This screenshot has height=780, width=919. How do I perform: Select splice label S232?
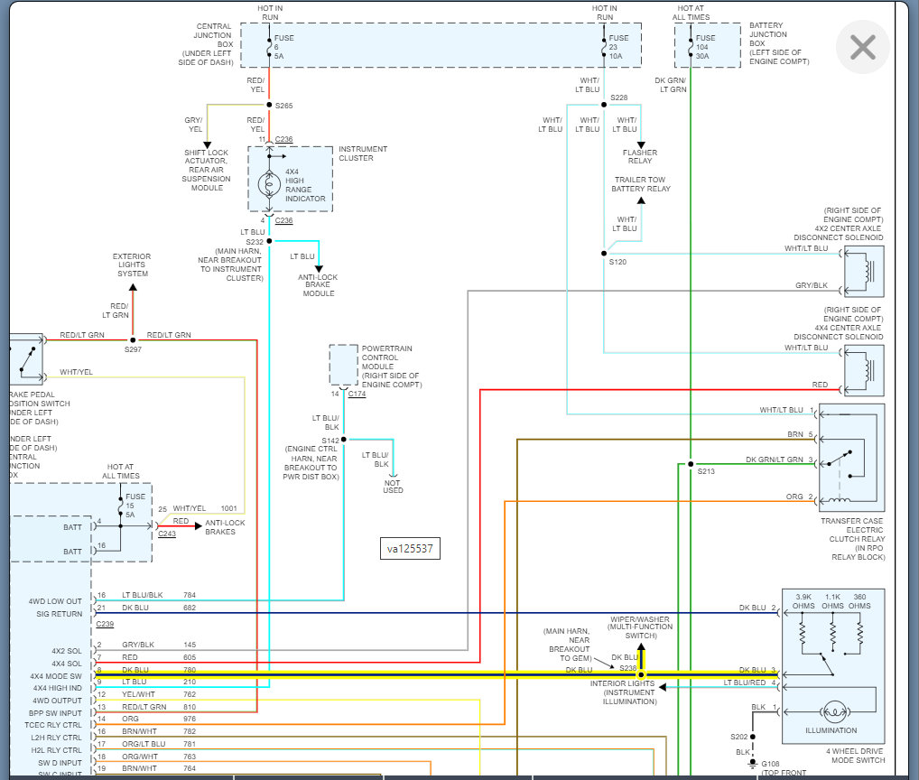click(255, 242)
